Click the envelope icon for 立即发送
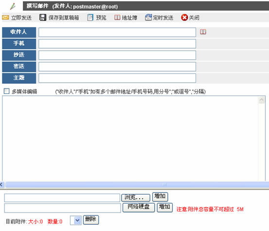This screenshot has height=231, width=269. click(5, 18)
